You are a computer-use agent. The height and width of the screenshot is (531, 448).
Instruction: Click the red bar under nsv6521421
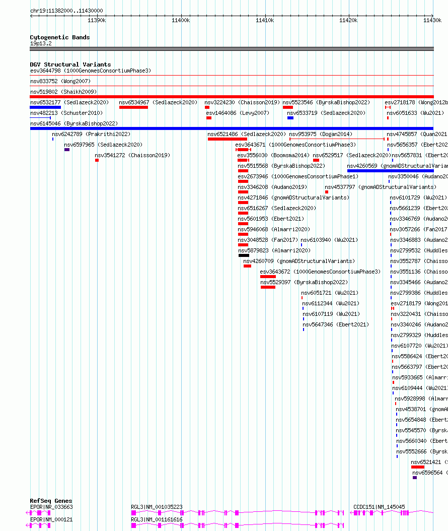(418, 467)
